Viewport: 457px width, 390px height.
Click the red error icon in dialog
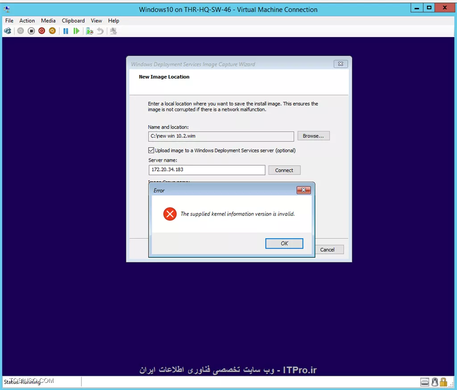(170, 214)
